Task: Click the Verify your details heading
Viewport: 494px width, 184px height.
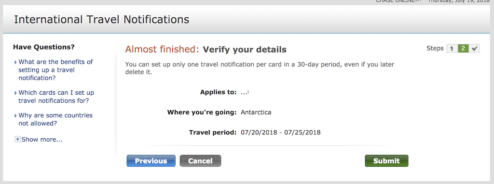Action: pyautogui.click(x=245, y=49)
